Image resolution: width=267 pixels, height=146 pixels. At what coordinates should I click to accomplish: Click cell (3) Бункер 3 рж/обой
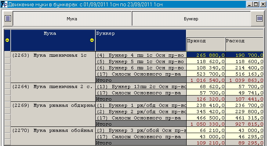pyautogui.click(x=141, y=130)
